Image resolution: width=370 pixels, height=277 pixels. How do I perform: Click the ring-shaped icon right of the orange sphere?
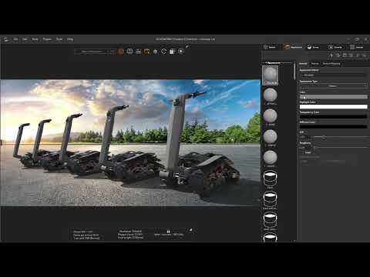click(x=129, y=52)
